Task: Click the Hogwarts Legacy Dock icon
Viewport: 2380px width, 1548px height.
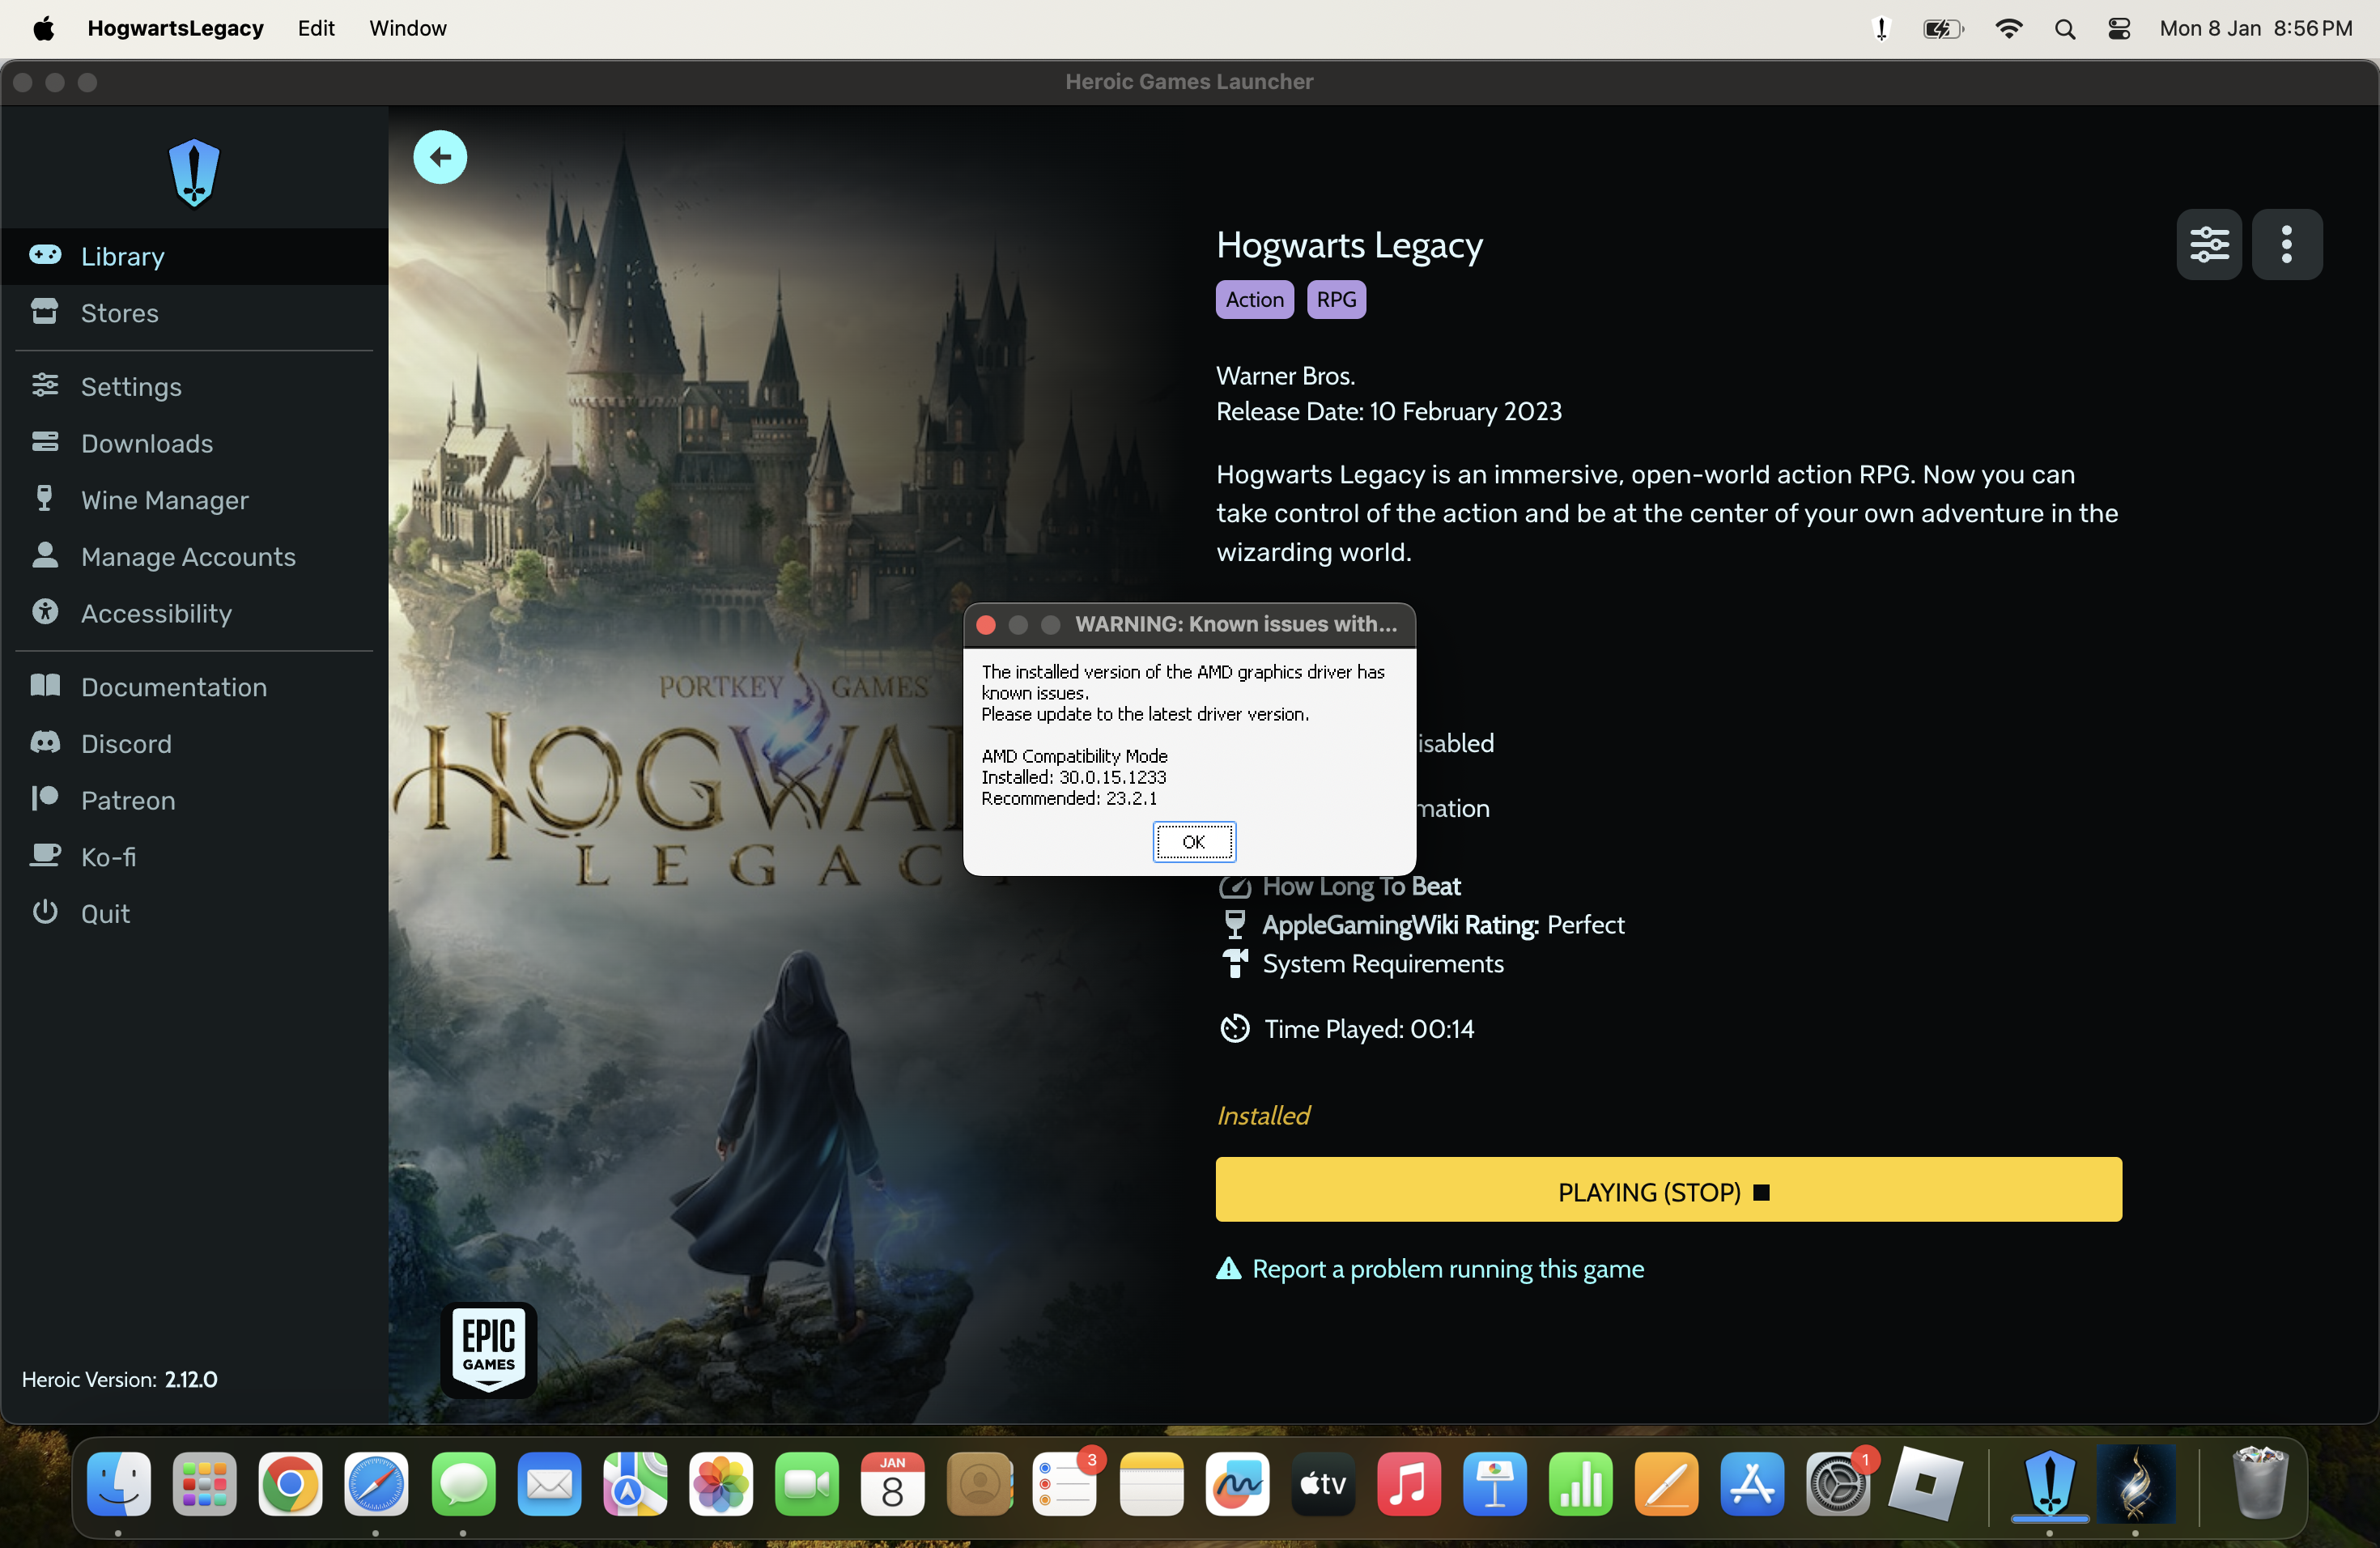Action: 2135,1484
